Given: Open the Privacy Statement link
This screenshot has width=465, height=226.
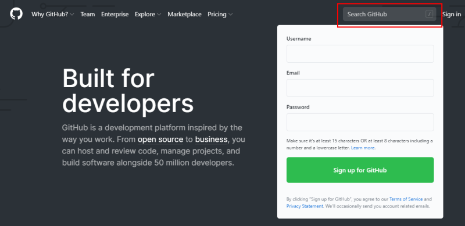Looking at the screenshot, I should click(x=305, y=206).
